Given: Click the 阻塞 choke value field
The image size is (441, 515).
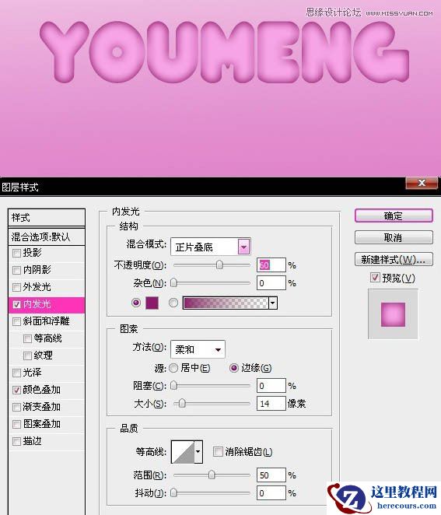Looking at the screenshot, I should [271, 385].
